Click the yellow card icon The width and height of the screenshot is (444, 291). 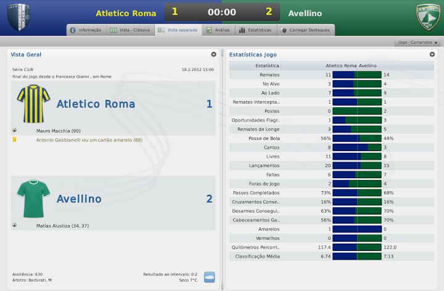click(14, 140)
